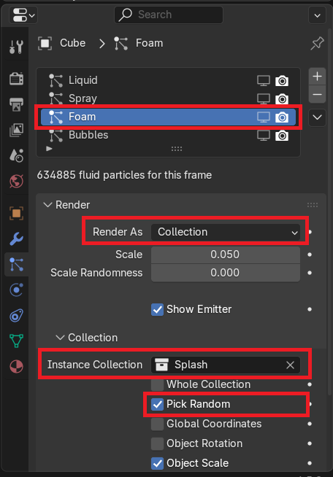Screen dimensions: 333x477
Task: Open the Tool properties tab
Action: (x=16, y=47)
